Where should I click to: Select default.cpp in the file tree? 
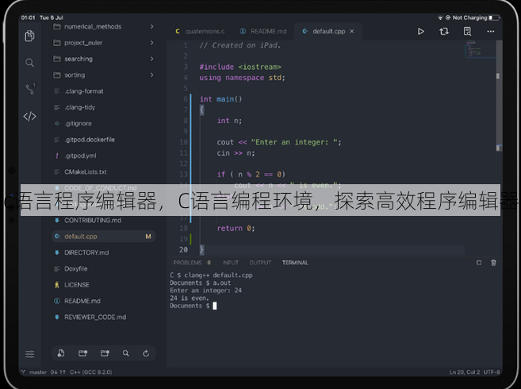tap(103, 237)
